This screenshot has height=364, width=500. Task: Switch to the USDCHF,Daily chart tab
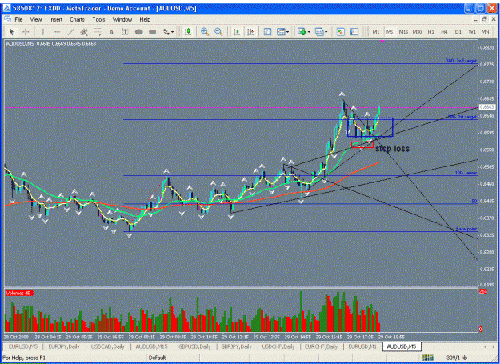tap(278, 346)
